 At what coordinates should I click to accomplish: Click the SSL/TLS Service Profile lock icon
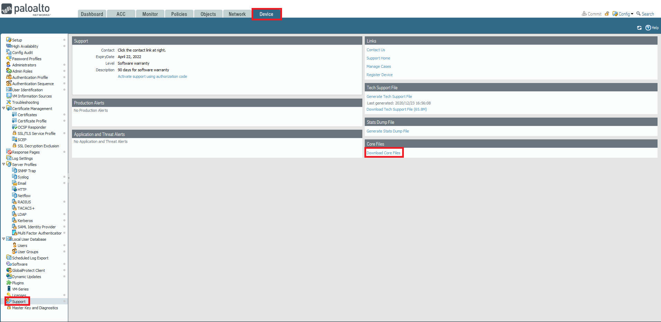15,133
